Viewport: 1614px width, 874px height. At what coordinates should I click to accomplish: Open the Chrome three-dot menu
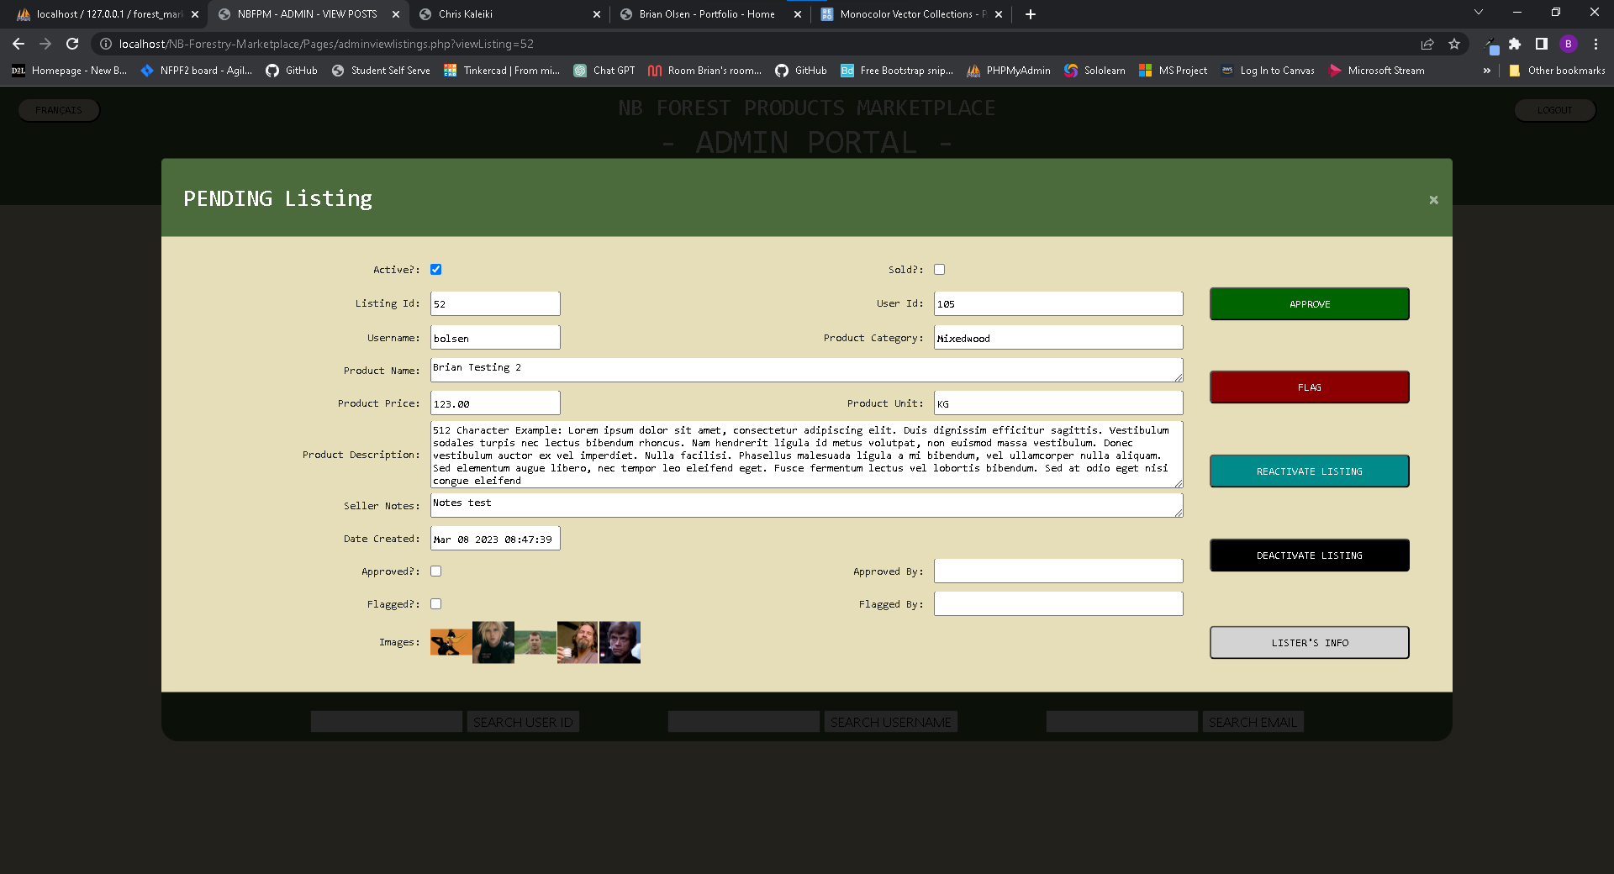pos(1596,44)
